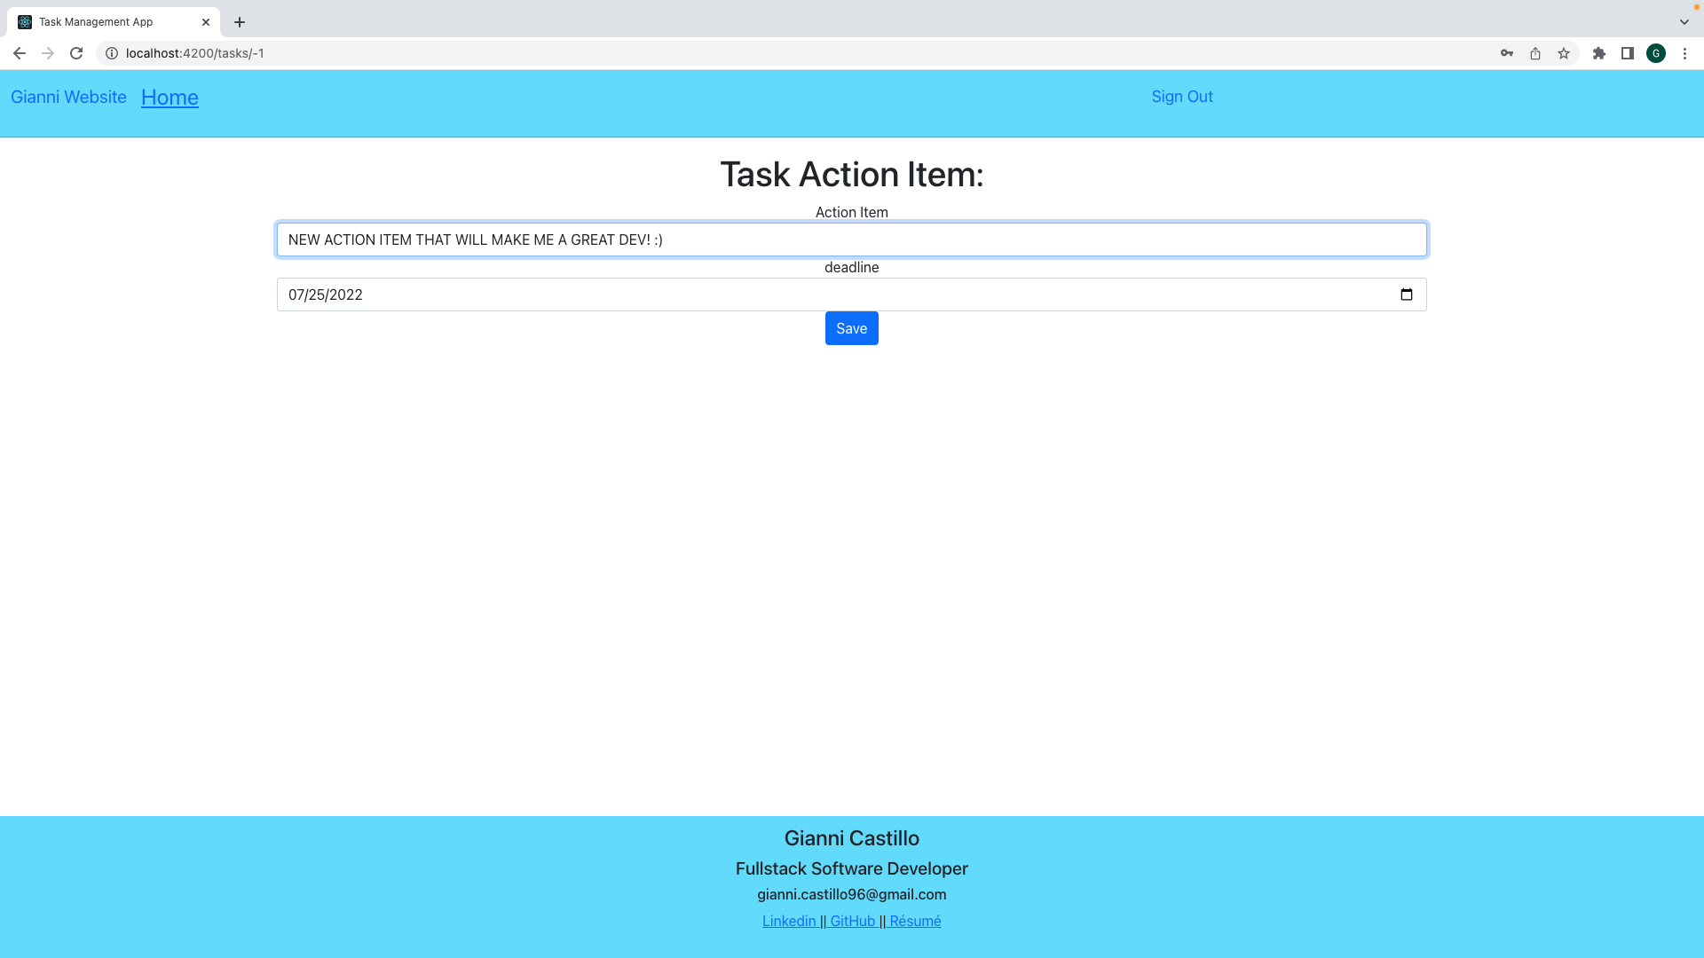Reload the current page

click(76, 53)
